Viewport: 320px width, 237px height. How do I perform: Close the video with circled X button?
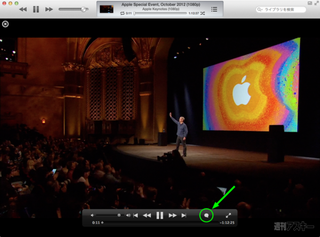5,24
